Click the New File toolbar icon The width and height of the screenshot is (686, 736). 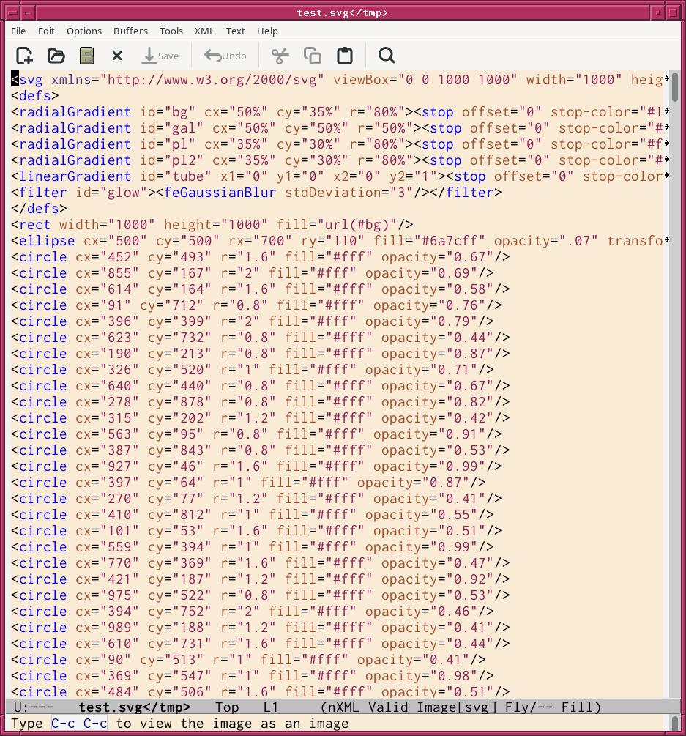click(x=24, y=56)
